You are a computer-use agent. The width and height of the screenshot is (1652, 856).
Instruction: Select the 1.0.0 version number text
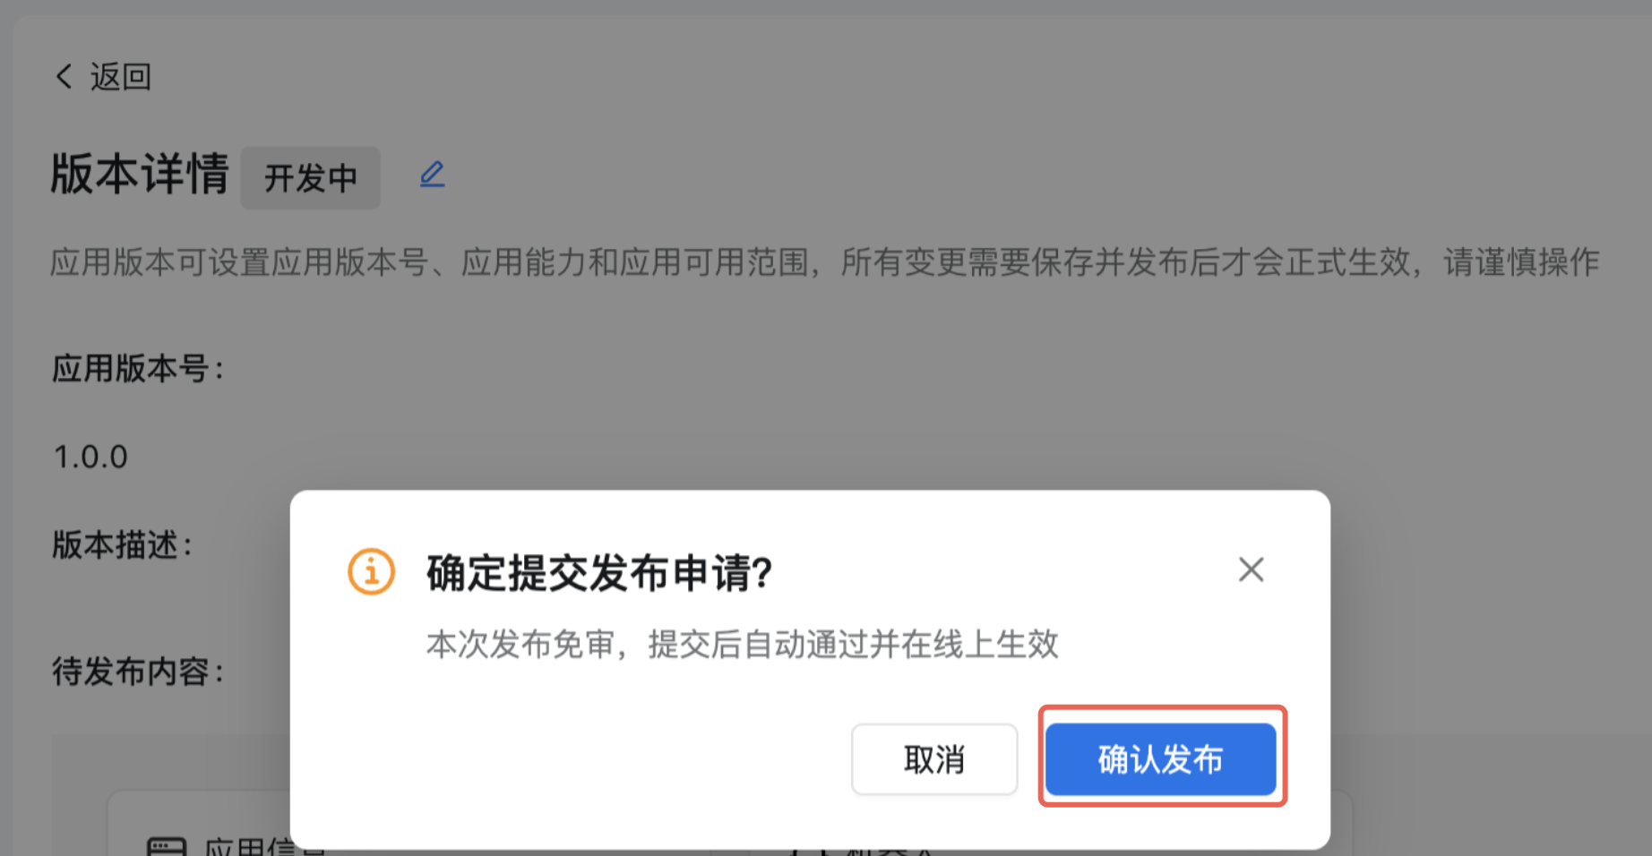coord(90,457)
